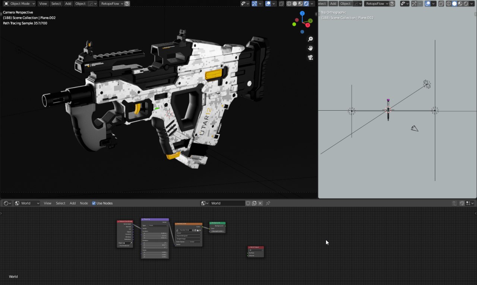
Task: Open Add menu in top orthographic viewport
Action: [x=333, y=4]
